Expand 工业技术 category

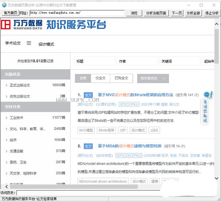[x=6, y=118]
